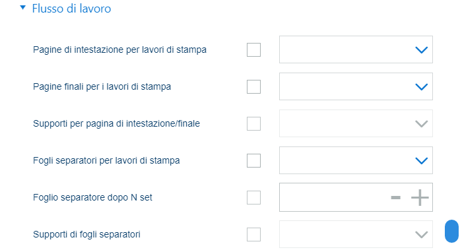
Task: Check Supporti per pagina di intestazione/finale box
Action: (254, 123)
